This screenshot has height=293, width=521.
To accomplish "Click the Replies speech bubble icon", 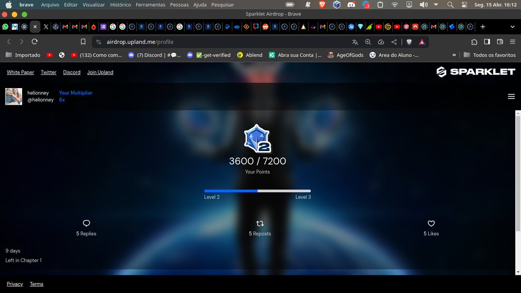I will pyautogui.click(x=86, y=224).
